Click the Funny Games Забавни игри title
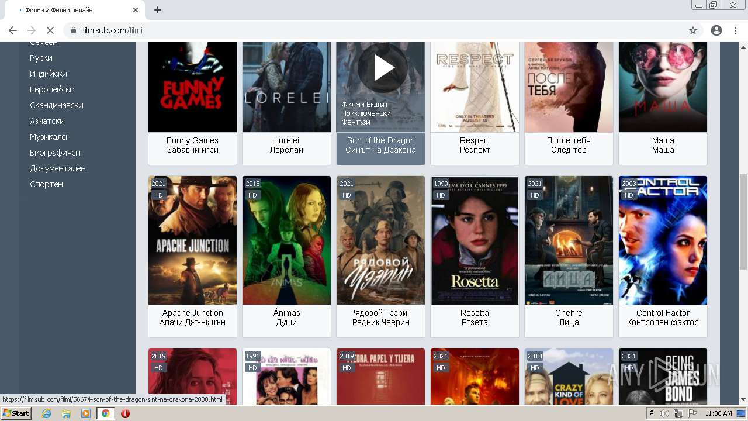 pos(192,145)
